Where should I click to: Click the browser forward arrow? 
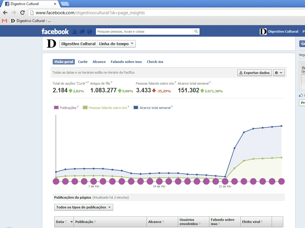tap(14, 13)
